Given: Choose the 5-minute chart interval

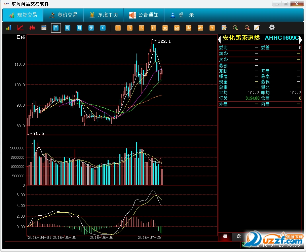Looking at the screenshot, I should 142,28.
